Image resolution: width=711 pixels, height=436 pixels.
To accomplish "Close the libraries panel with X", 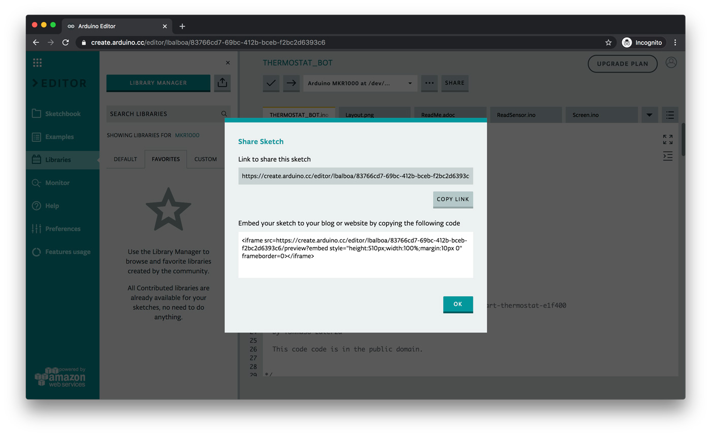I will (x=228, y=63).
